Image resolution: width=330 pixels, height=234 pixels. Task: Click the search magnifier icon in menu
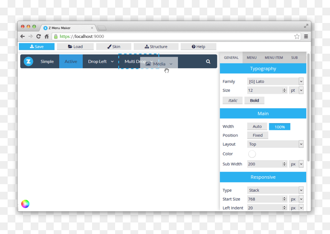pyautogui.click(x=208, y=61)
